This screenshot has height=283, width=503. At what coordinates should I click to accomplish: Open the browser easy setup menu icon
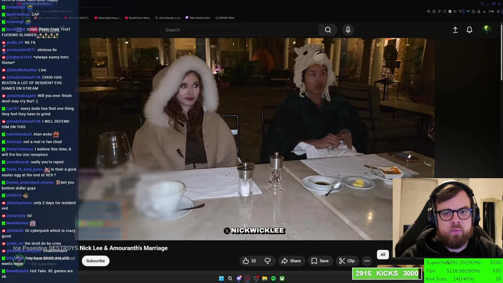498,11
